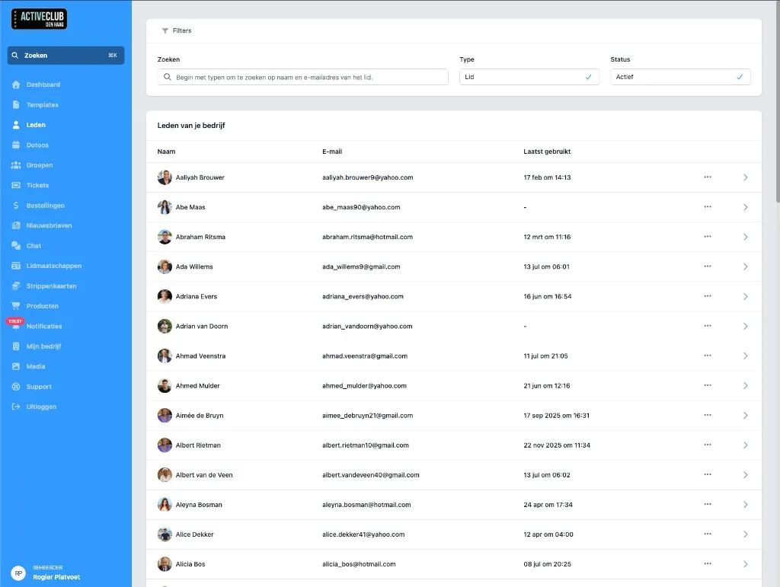The image size is (780, 587).
Task: Open more options for Alicia Bos
Action: (708, 563)
